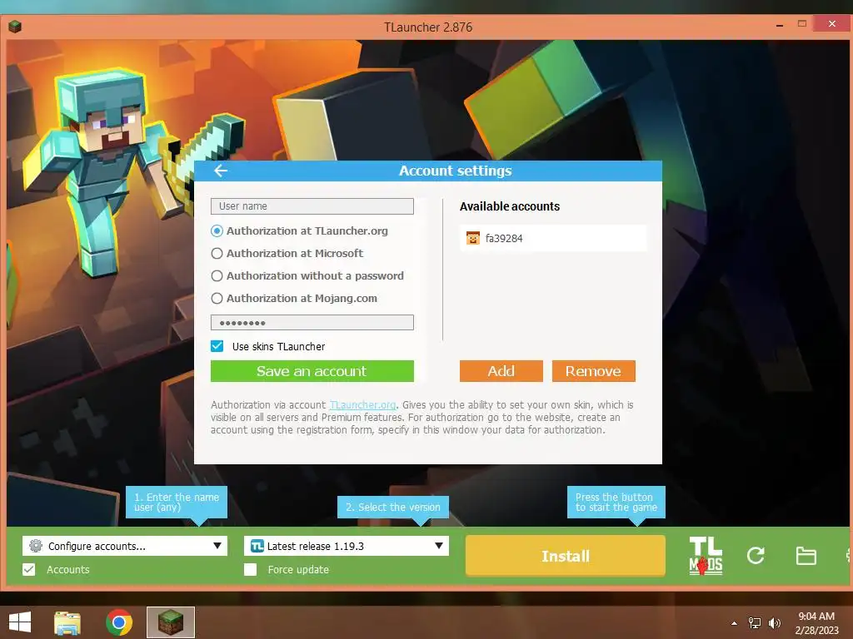Click the gear icon in Configure accounts

36,546
